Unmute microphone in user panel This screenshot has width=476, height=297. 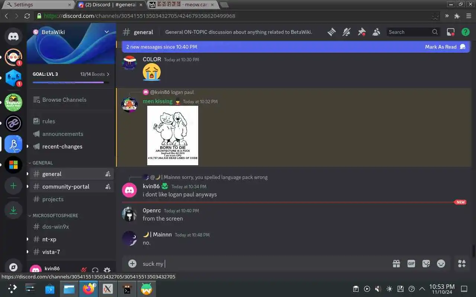tap(84, 270)
